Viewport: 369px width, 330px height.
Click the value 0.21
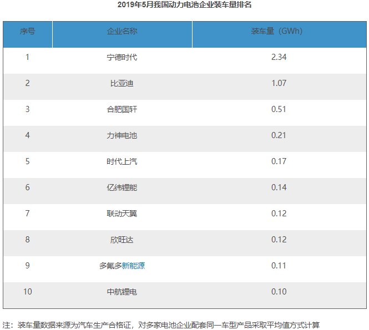279,135
